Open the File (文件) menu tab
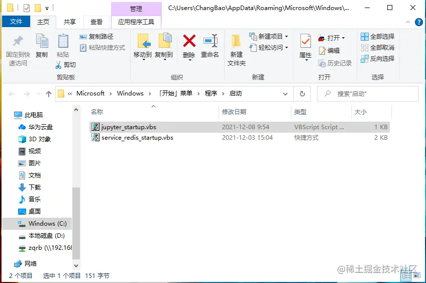Image resolution: width=426 pixels, height=283 pixels. coord(16,22)
